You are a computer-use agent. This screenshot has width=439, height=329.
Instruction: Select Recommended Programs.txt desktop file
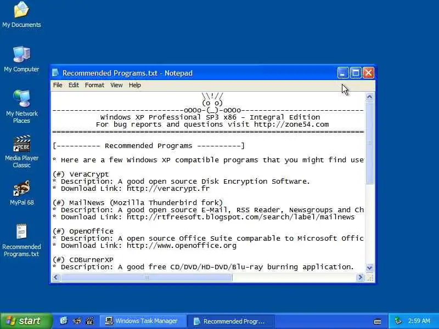pyautogui.click(x=21, y=240)
